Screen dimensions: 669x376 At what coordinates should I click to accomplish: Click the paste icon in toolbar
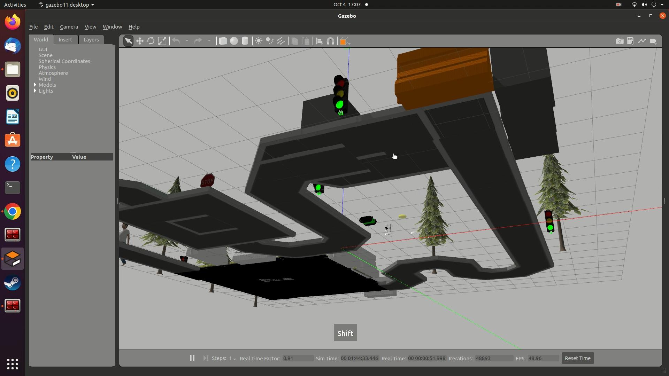(x=306, y=41)
